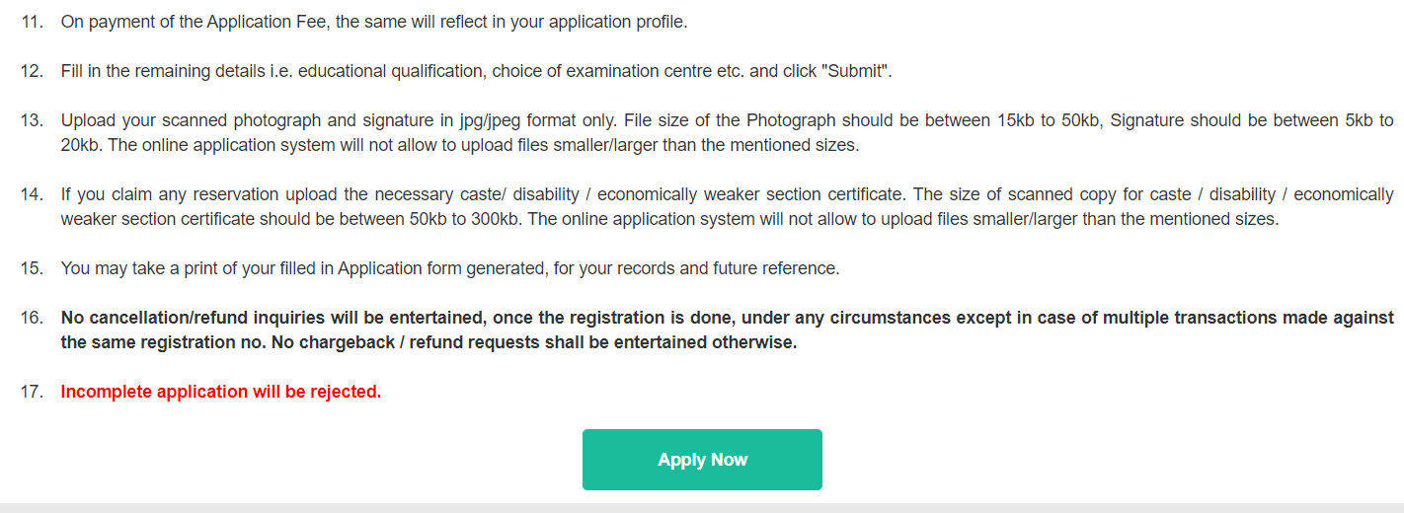Click the '50kb to 300kb' certificate size text

465,219
